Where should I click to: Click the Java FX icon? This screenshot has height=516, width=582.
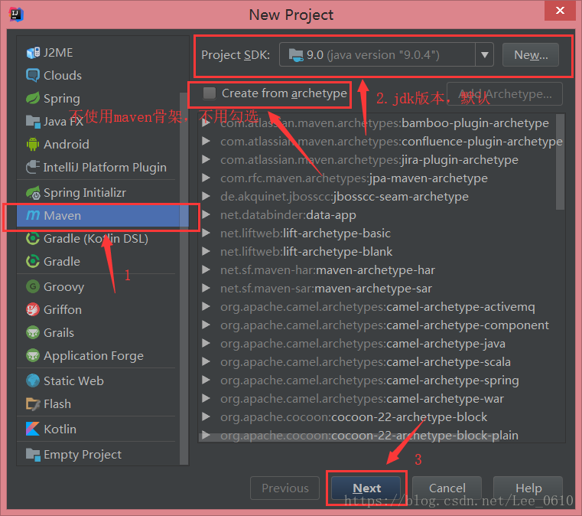(x=33, y=122)
